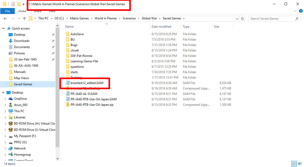Select briantest12_edited.GAM file

click(x=87, y=83)
